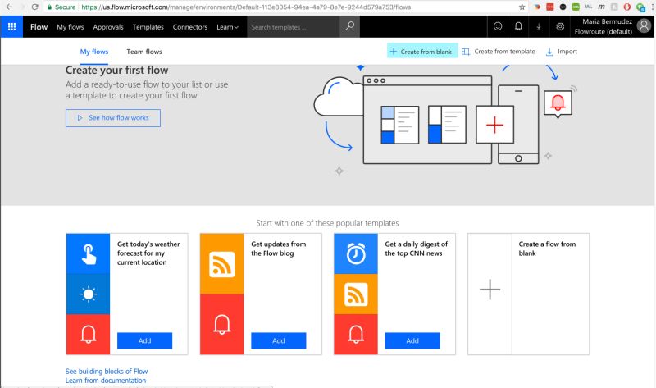Click the plus icon on blank flow card
This screenshot has width=656, height=388.
pyautogui.click(x=490, y=290)
